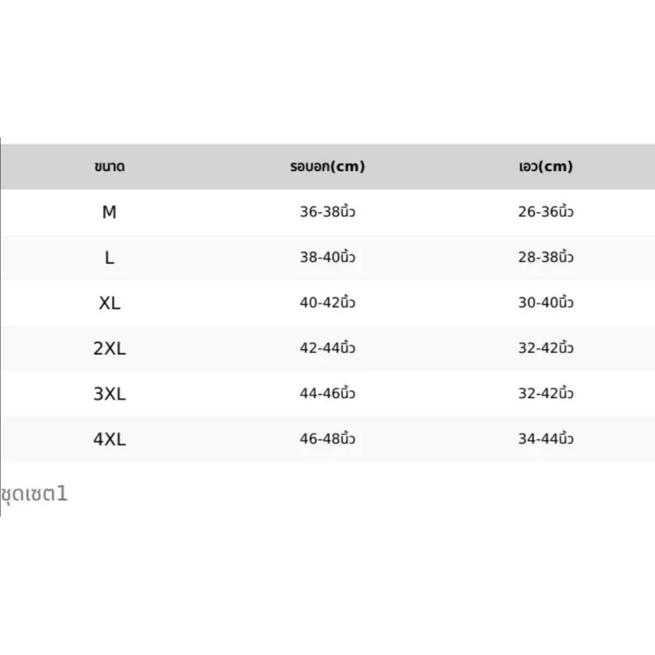The width and height of the screenshot is (655, 655).
Task: Click the เอว(cm) column header
Action: pyautogui.click(x=546, y=167)
